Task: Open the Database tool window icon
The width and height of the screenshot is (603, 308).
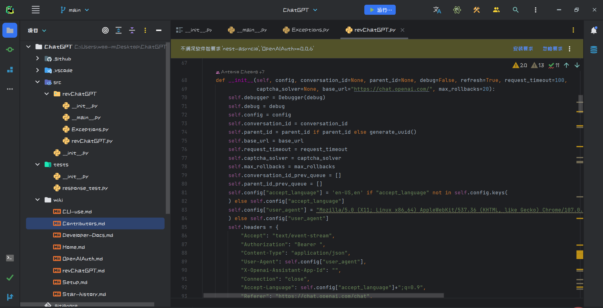Action: point(594,50)
